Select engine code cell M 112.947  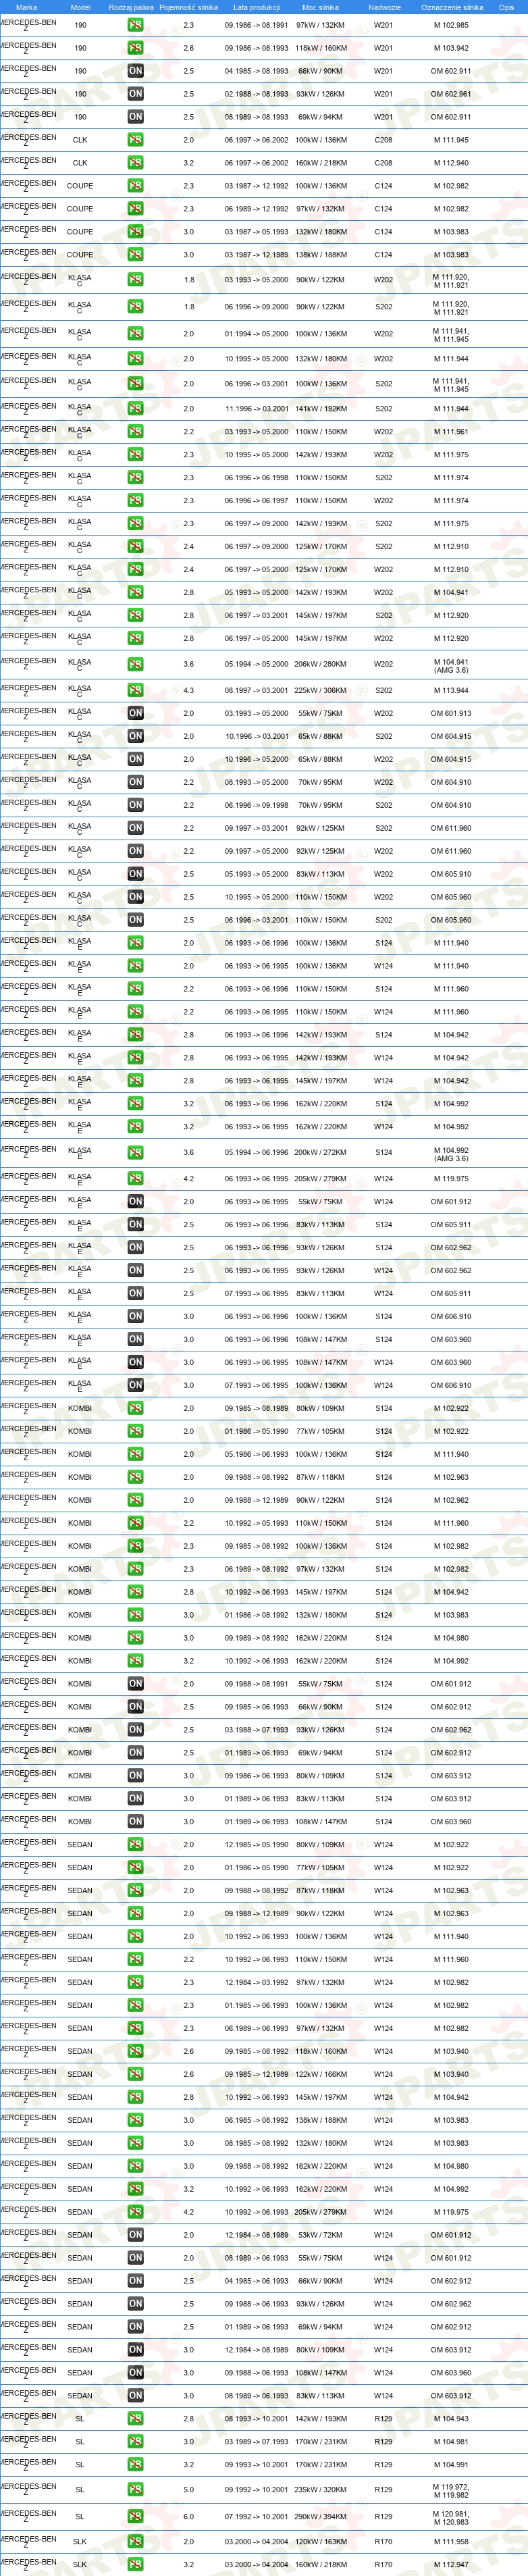click(451, 2564)
